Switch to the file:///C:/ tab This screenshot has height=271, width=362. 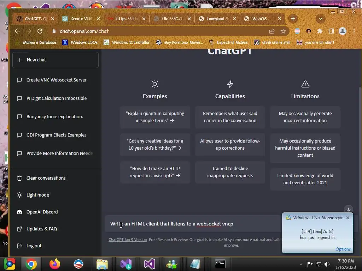tap(172, 19)
